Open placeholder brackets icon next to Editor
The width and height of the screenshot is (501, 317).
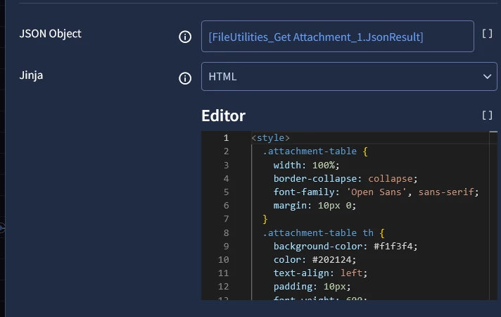487,116
